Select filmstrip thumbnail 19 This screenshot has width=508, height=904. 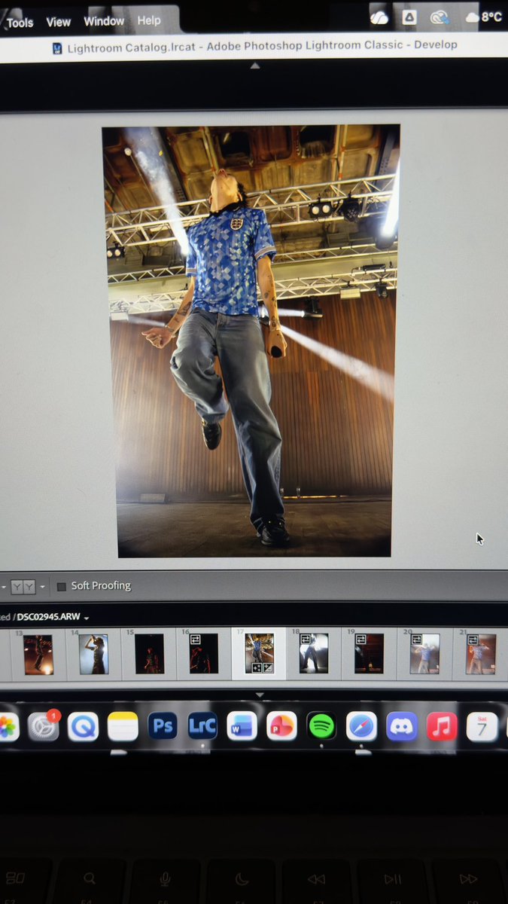(369, 653)
